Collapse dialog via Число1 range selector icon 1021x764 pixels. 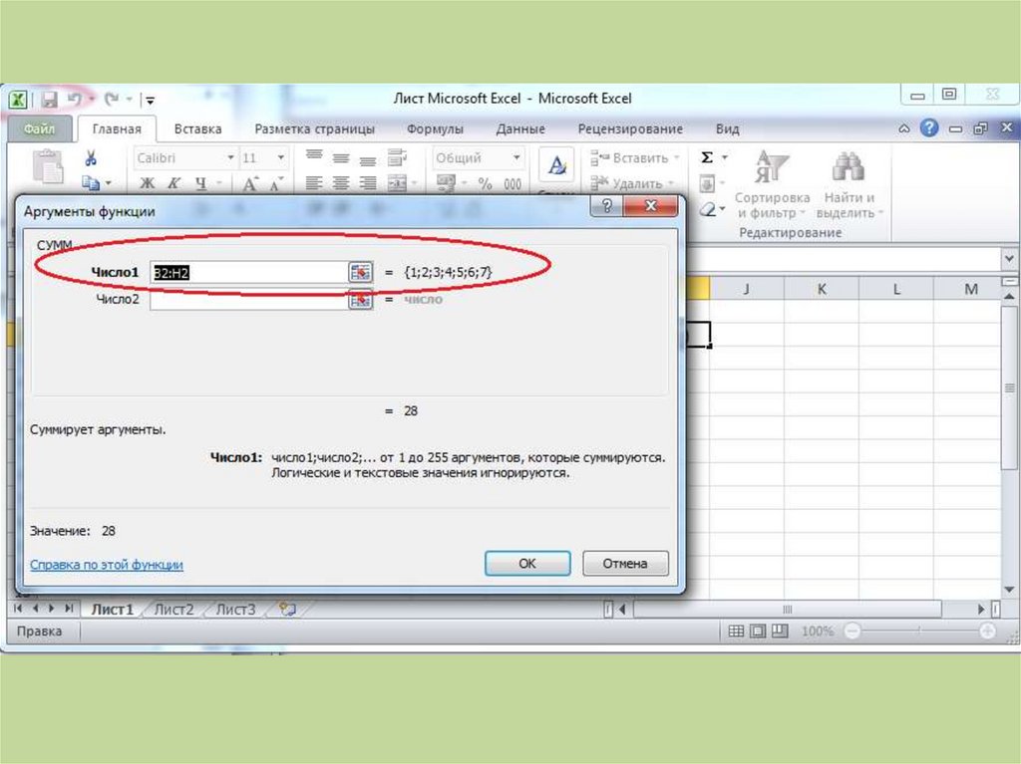pos(361,273)
